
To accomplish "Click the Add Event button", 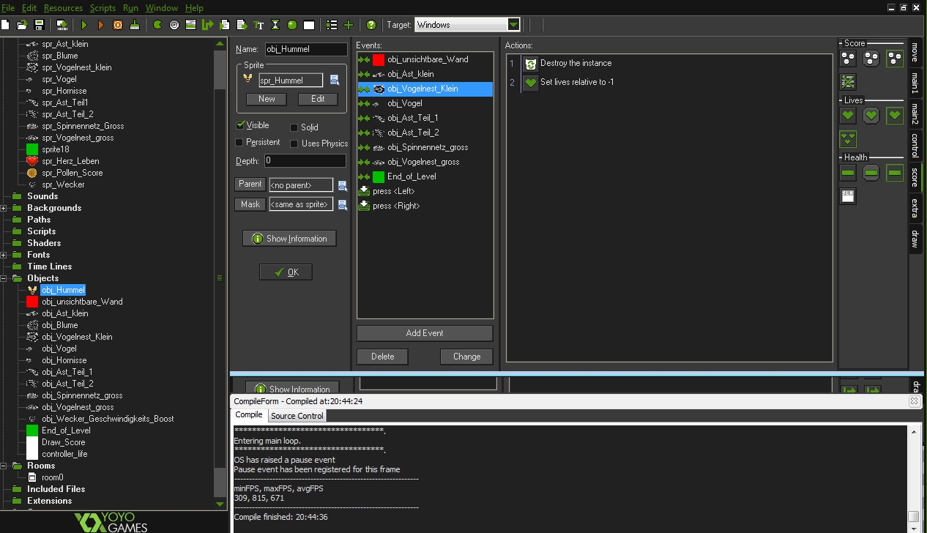I will (425, 333).
